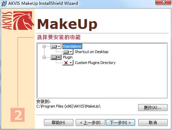Image resolution: width=172 pixels, height=130 pixels.
Task: Select the Plugin feature label
Action: [x=68, y=57]
